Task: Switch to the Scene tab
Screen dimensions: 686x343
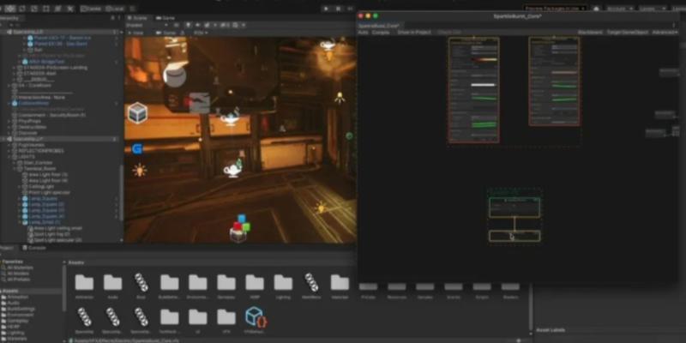Action: coord(137,18)
